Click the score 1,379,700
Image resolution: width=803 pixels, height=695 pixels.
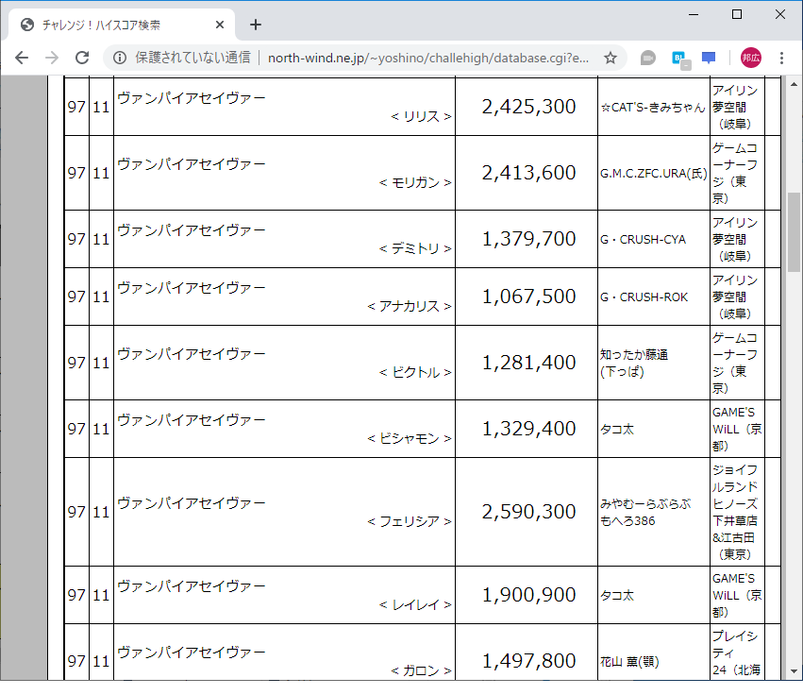pyautogui.click(x=528, y=239)
